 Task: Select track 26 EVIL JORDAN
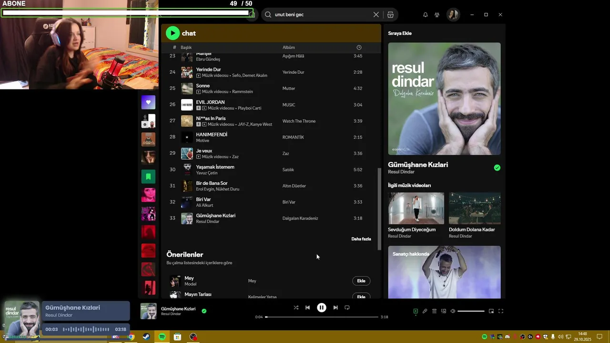click(272, 105)
